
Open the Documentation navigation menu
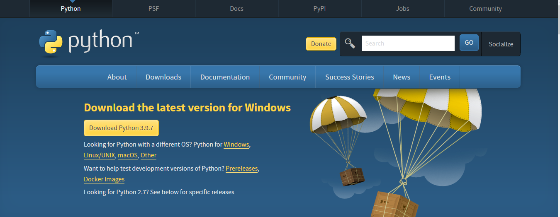(x=225, y=77)
